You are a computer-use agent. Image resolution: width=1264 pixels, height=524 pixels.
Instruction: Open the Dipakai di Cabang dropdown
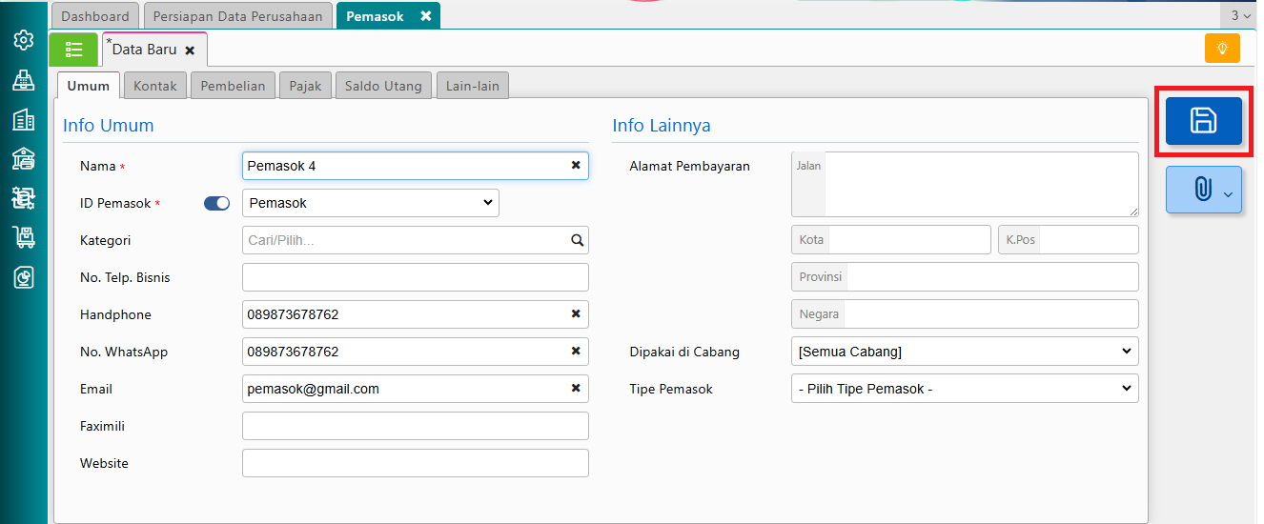(965, 352)
